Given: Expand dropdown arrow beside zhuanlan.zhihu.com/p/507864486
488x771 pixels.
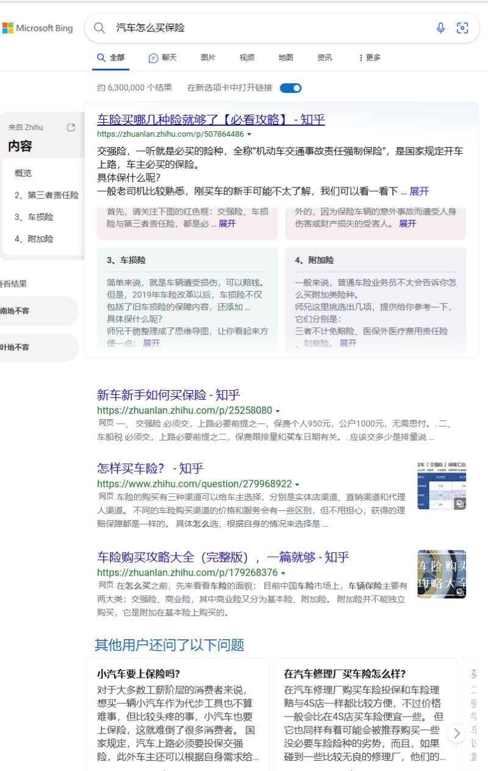Looking at the screenshot, I should [249, 134].
